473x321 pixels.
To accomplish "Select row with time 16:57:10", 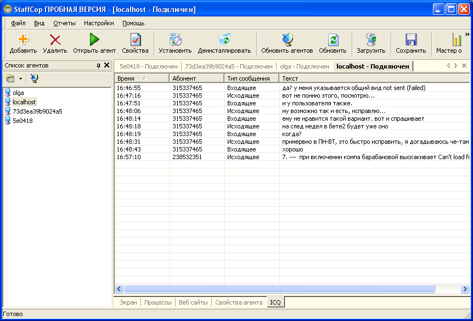I will [x=292, y=157].
